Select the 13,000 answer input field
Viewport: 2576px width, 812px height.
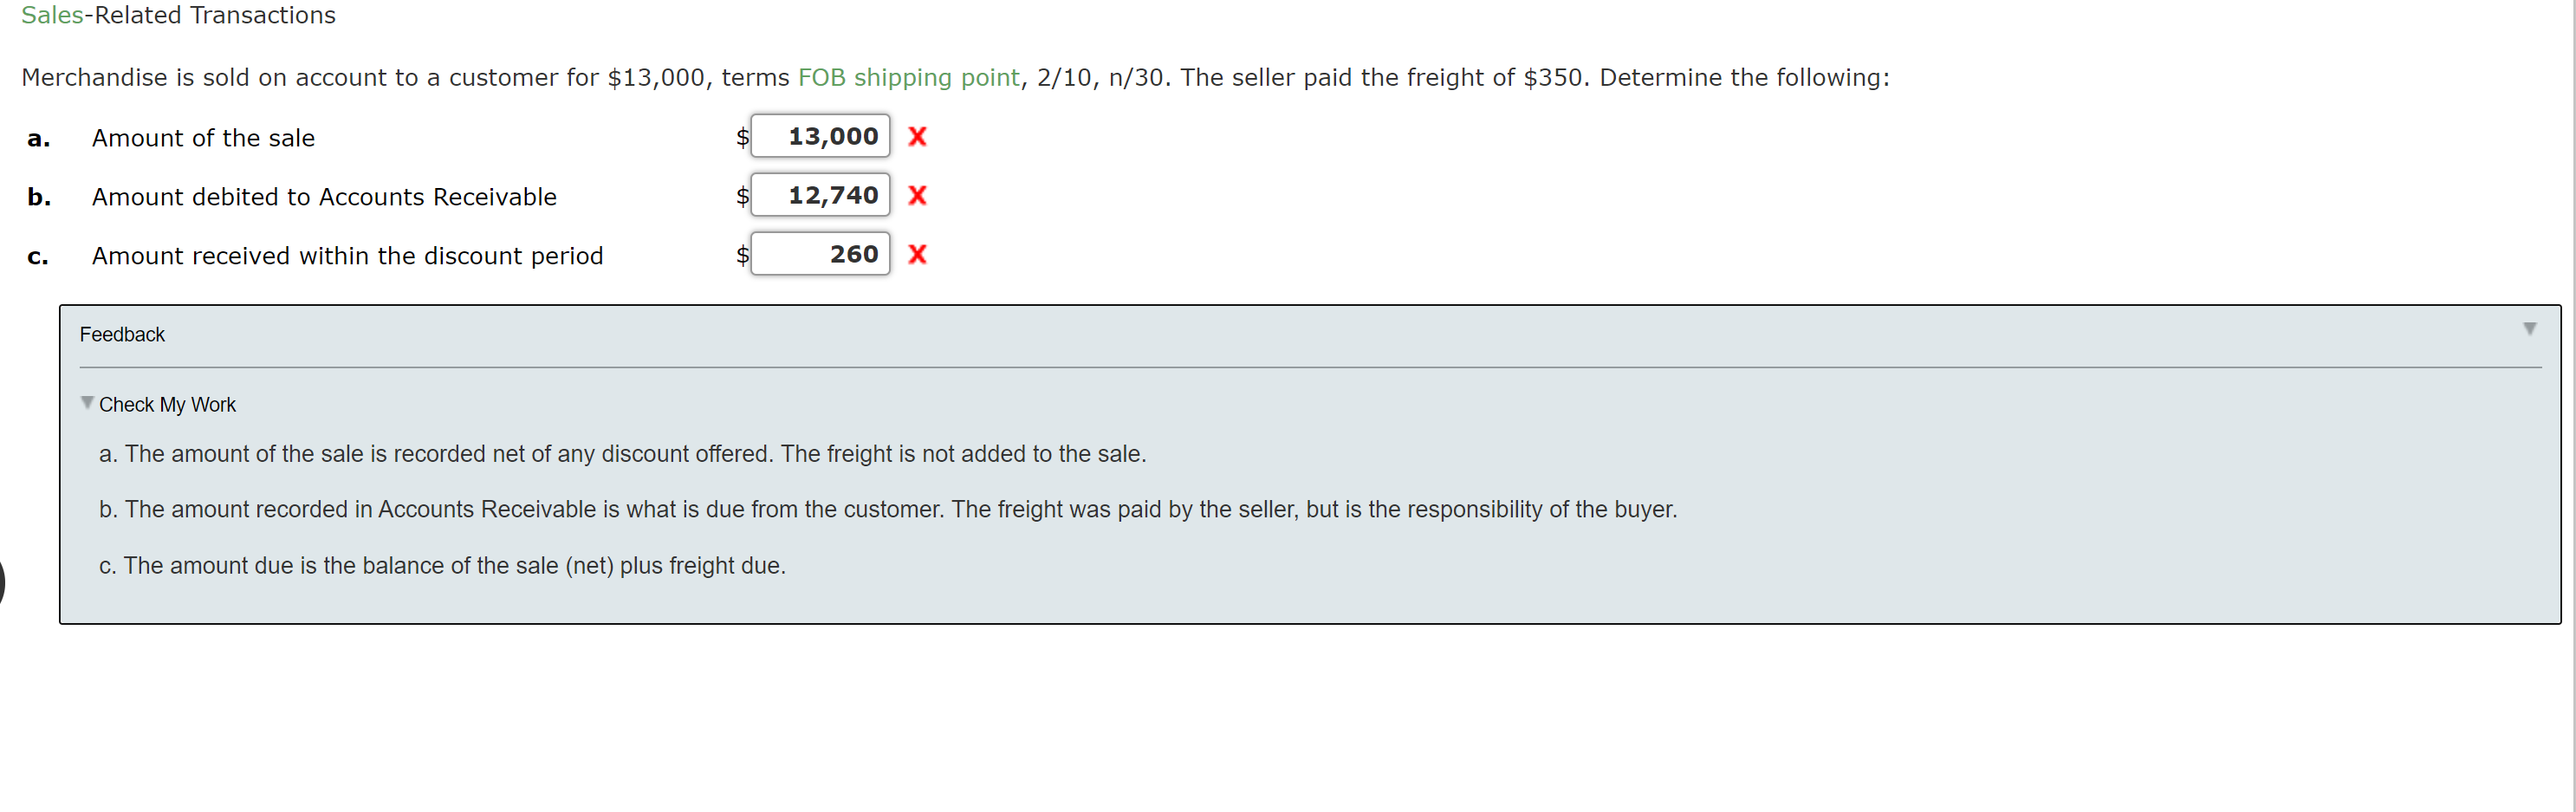[x=822, y=137]
